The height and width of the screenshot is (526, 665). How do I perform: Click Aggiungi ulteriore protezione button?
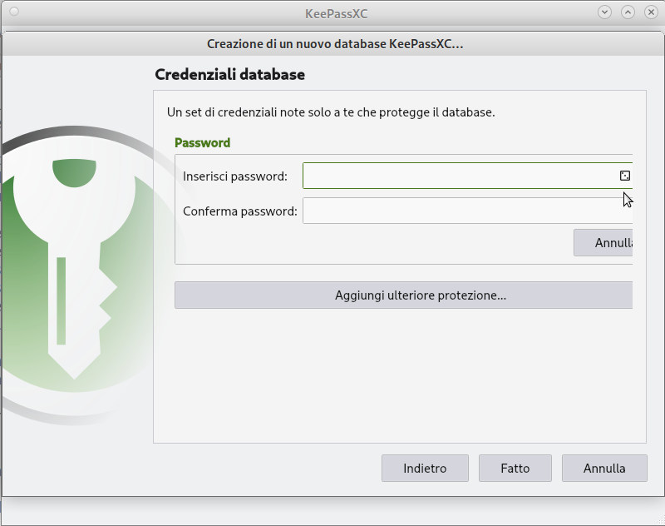[403, 295]
